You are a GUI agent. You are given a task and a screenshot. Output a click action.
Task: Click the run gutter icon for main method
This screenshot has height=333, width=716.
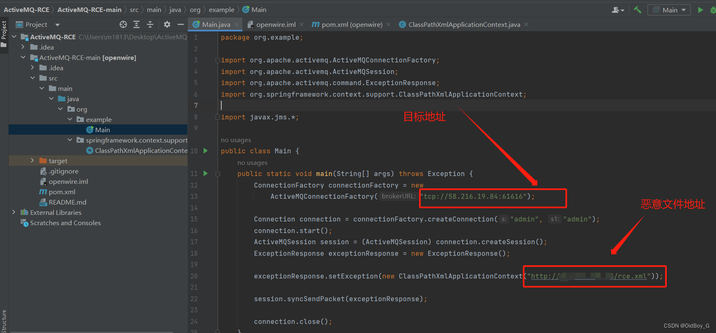tap(206, 174)
